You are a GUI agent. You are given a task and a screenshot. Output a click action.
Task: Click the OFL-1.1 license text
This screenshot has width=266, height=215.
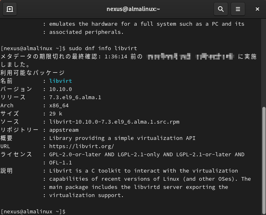click(x=60, y=162)
